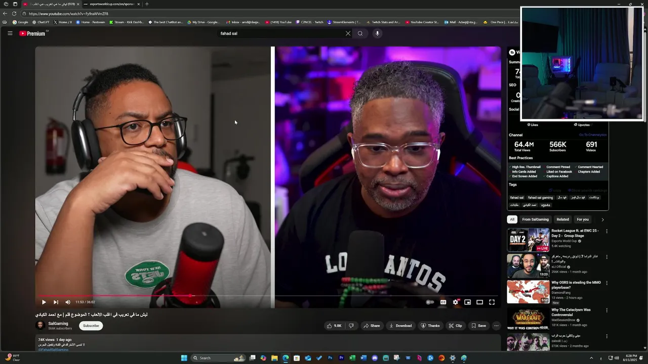Open File Explorer from taskbar
The image size is (648, 364).
point(274,358)
